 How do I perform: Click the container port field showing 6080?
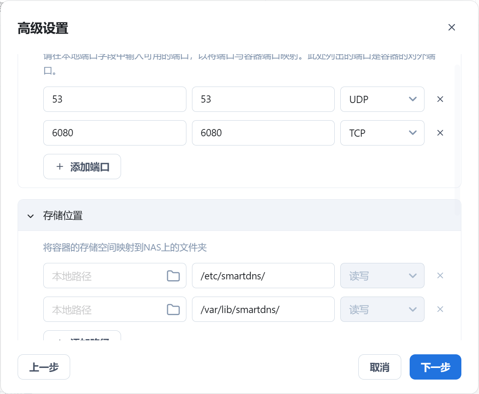(263, 133)
